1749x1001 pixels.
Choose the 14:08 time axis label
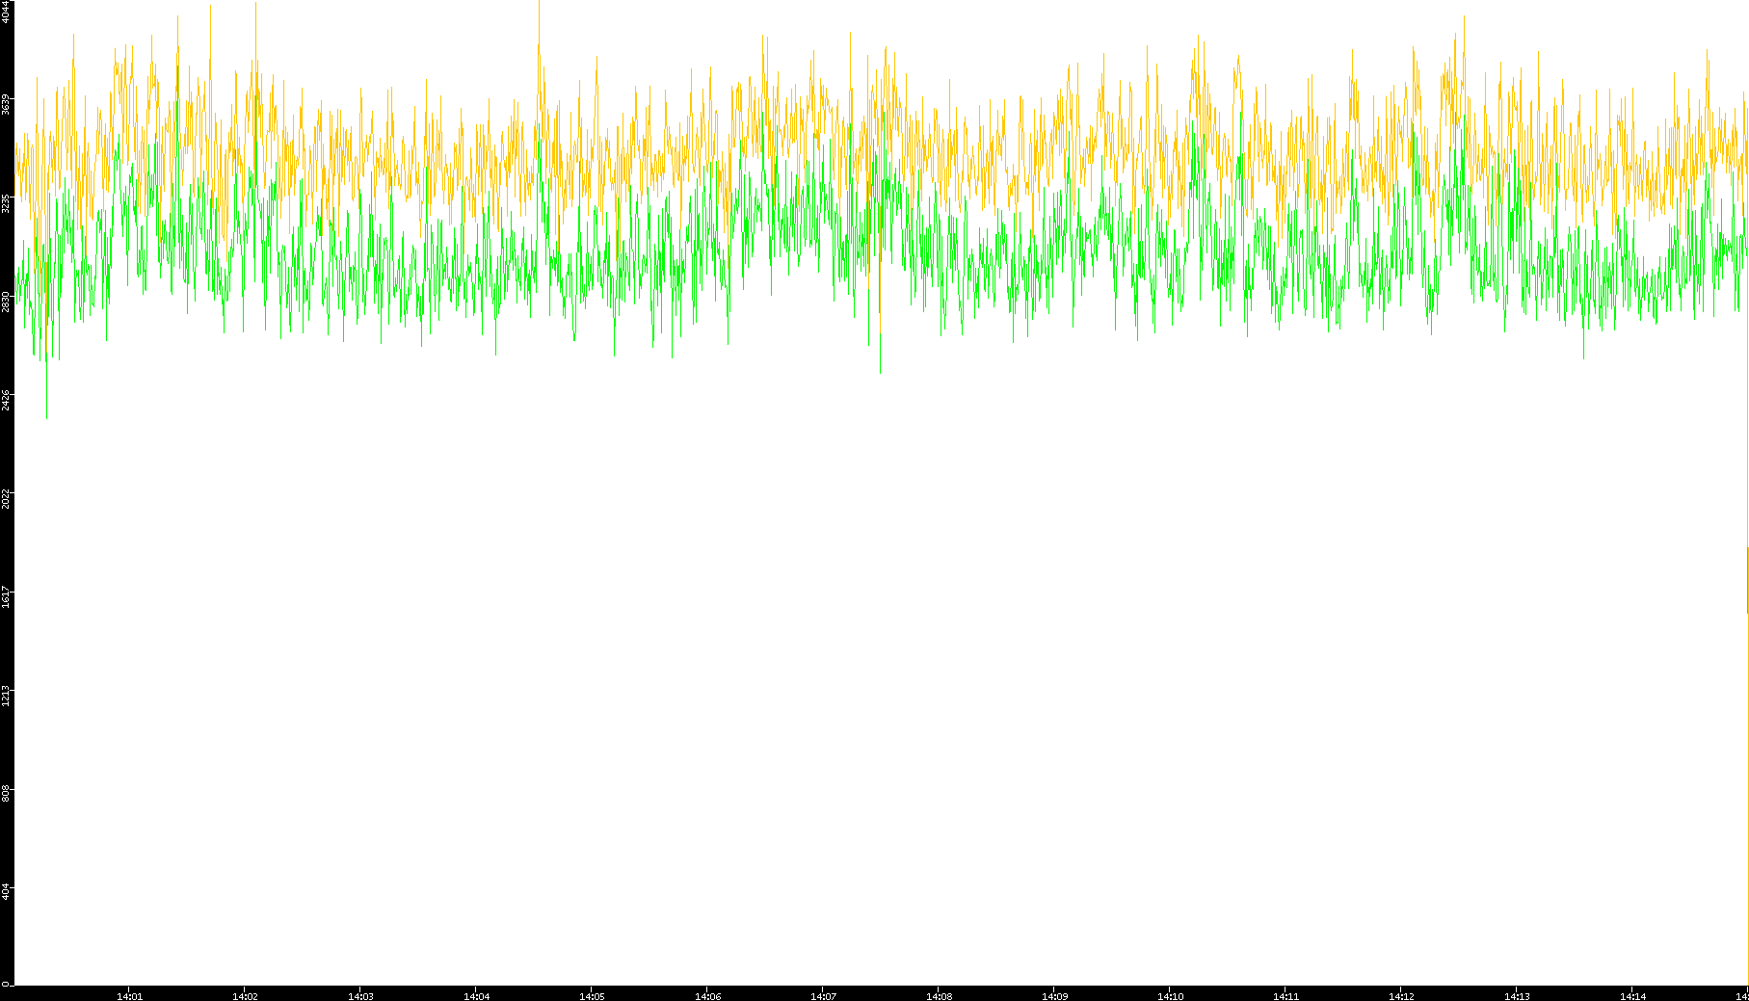click(x=939, y=996)
